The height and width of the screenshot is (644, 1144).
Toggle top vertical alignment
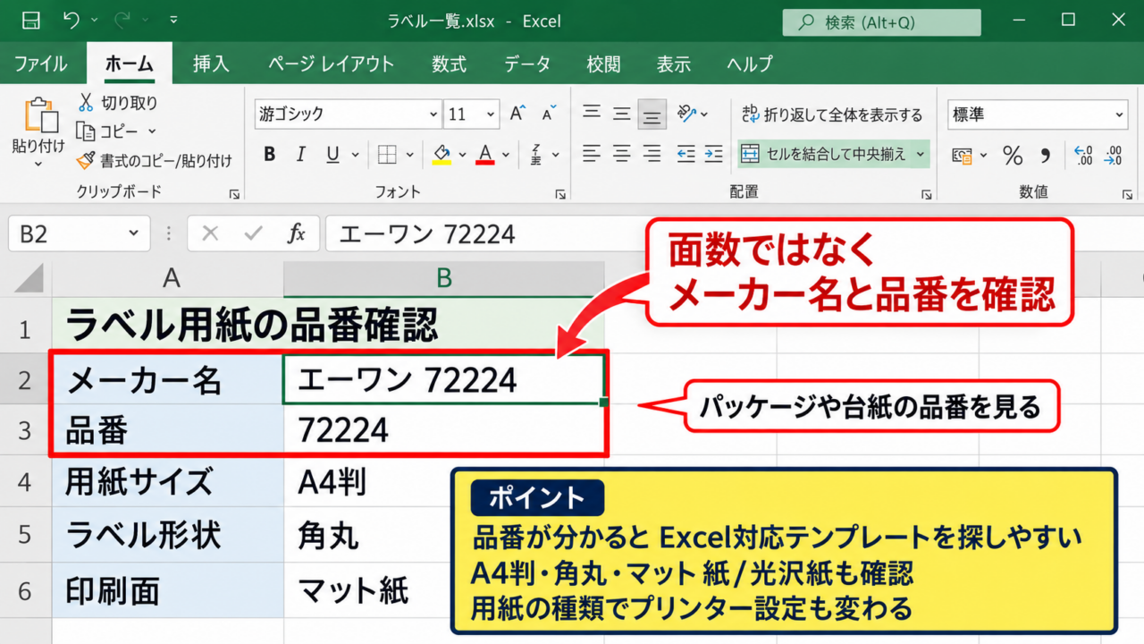[592, 114]
